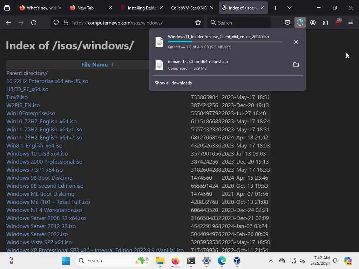Download Windows Server 2008 R2 x64.iso
The height and width of the screenshot is (269, 359).
(x=46, y=218)
